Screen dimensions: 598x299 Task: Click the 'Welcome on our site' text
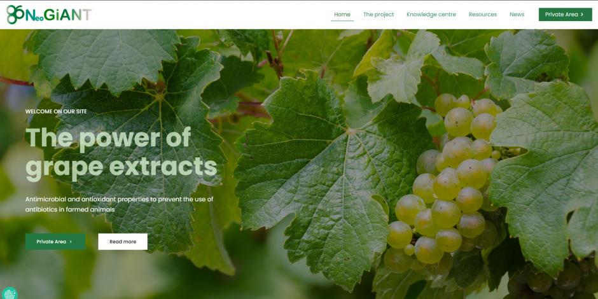[56, 111]
